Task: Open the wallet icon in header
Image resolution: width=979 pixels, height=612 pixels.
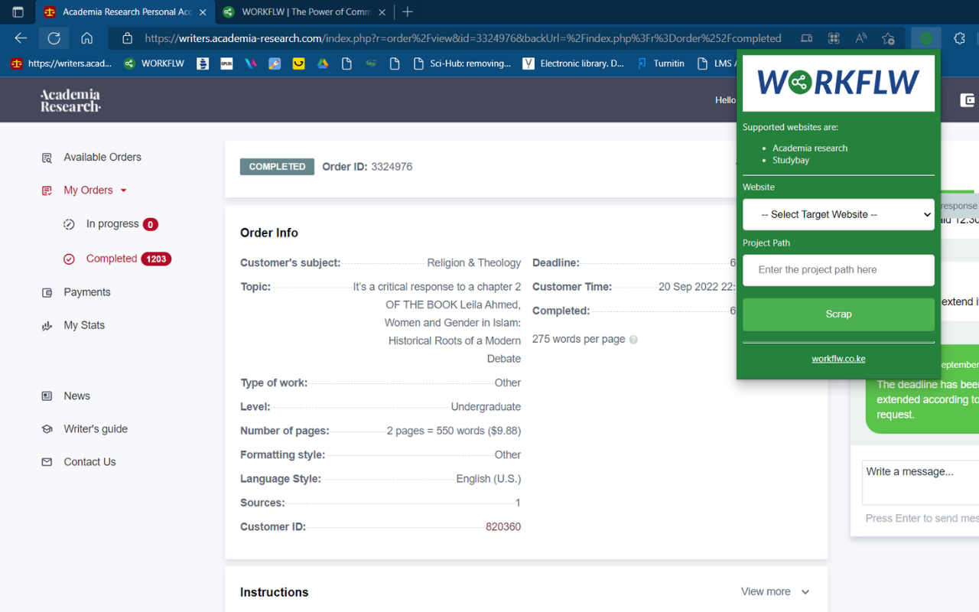Action: [968, 100]
